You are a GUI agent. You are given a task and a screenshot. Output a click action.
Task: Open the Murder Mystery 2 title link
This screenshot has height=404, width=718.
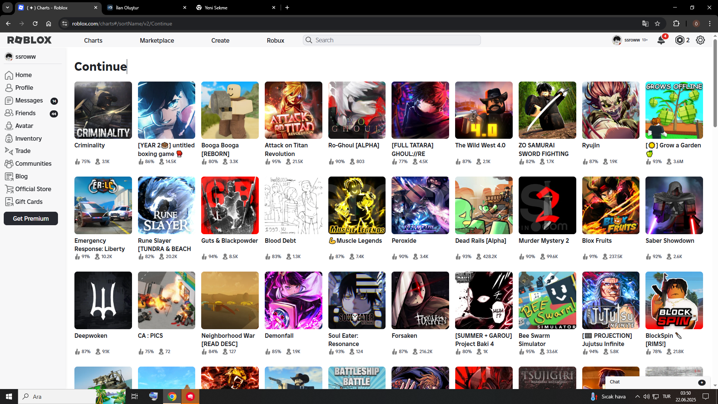click(x=544, y=241)
